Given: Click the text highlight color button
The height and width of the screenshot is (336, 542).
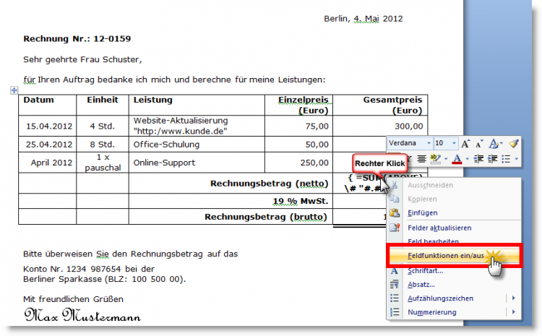Looking at the screenshot, I should 436,159.
